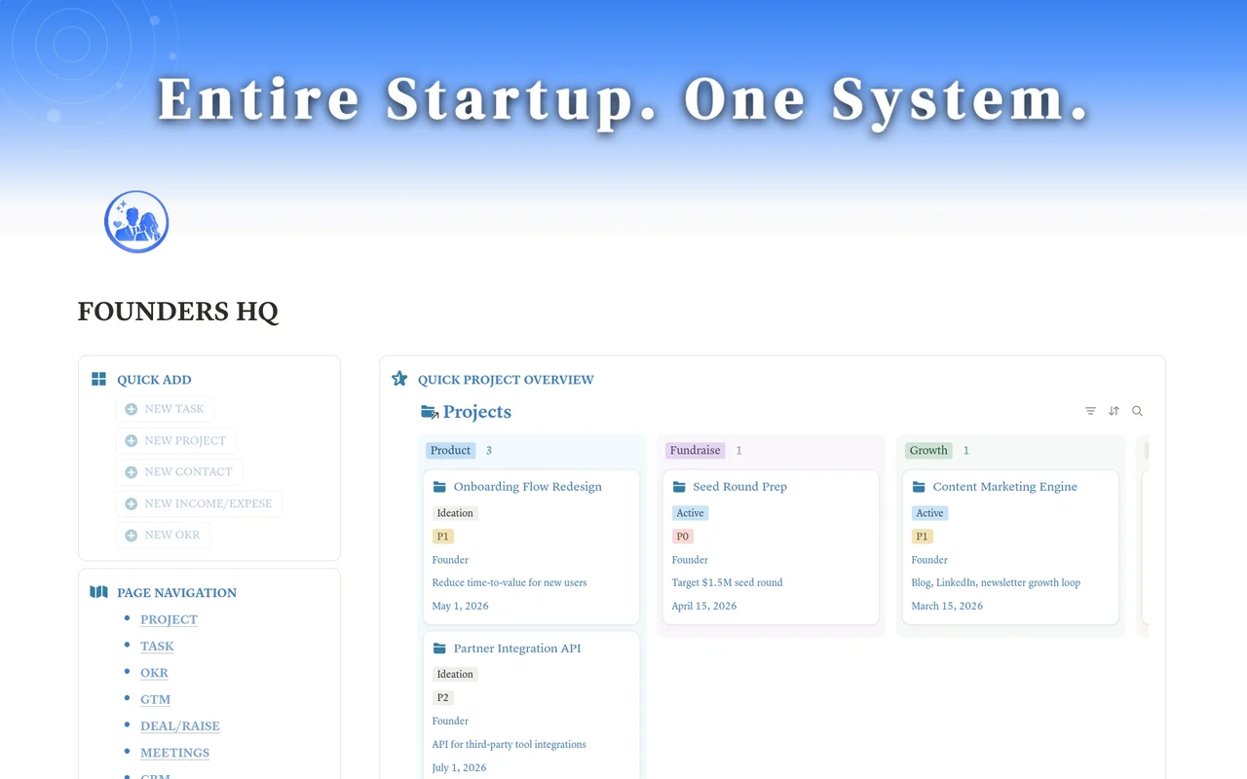Go to the GTM page link
The image size is (1247, 779).
[155, 699]
